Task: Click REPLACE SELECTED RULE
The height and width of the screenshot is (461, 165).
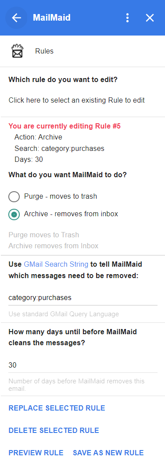Action: click(x=57, y=408)
